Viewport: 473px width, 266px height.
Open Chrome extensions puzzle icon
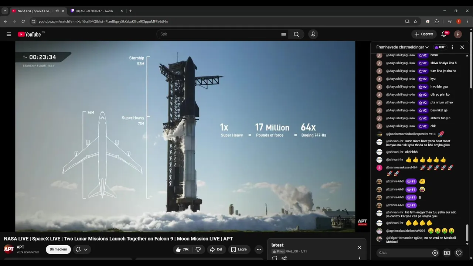(x=436, y=21)
